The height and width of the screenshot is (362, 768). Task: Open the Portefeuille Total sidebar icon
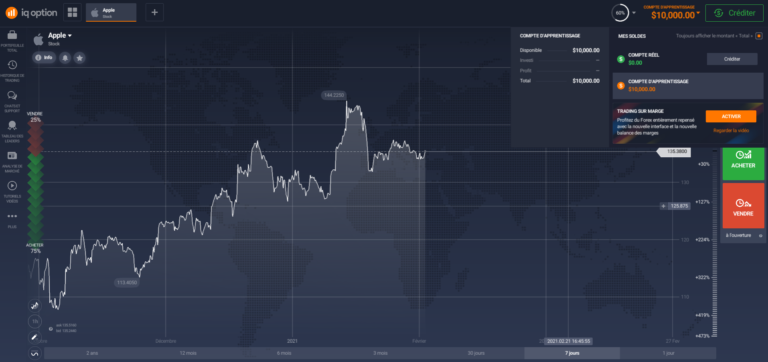pos(12,41)
